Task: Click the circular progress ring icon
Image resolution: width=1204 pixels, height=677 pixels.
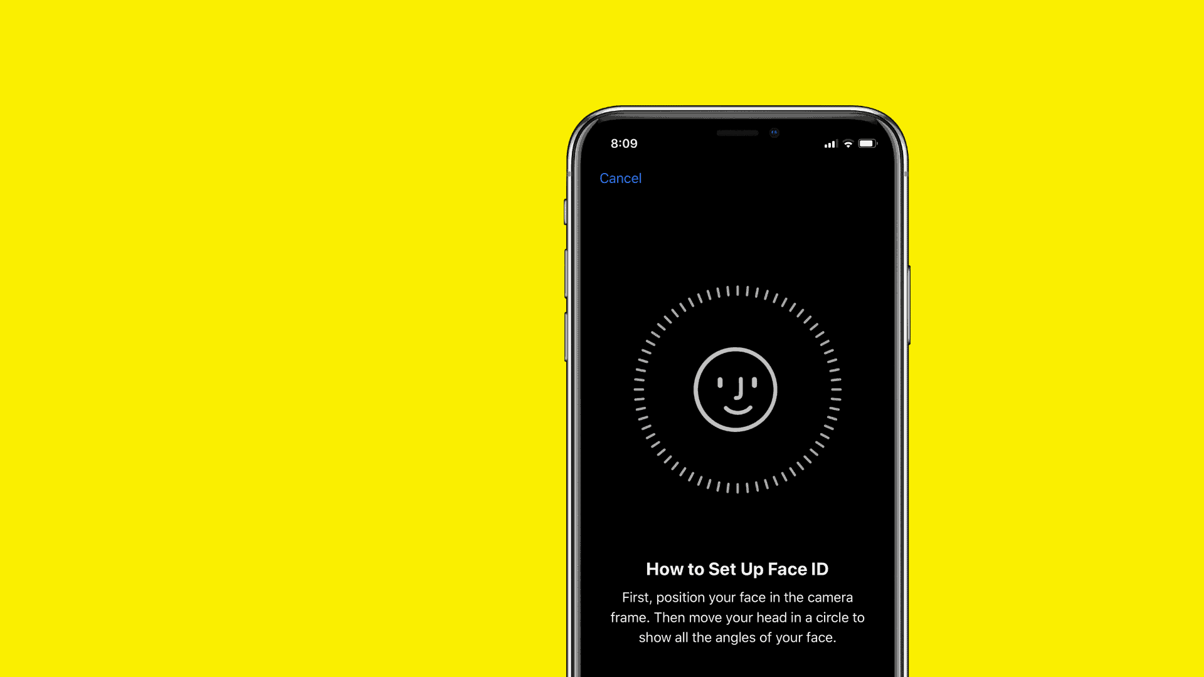Action: [736, 389]
